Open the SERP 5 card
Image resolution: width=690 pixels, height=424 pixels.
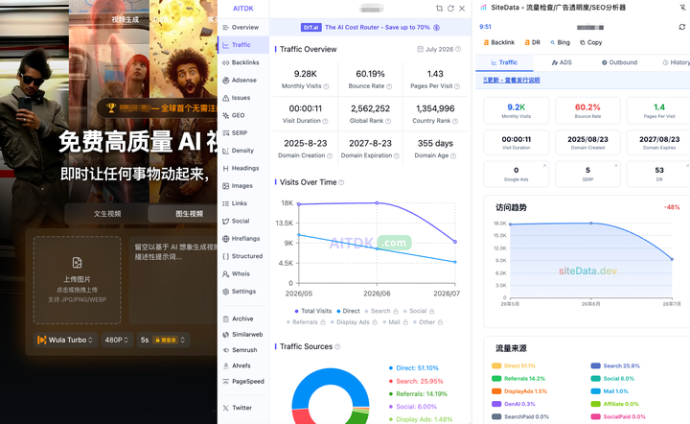[x=587, y=174]
